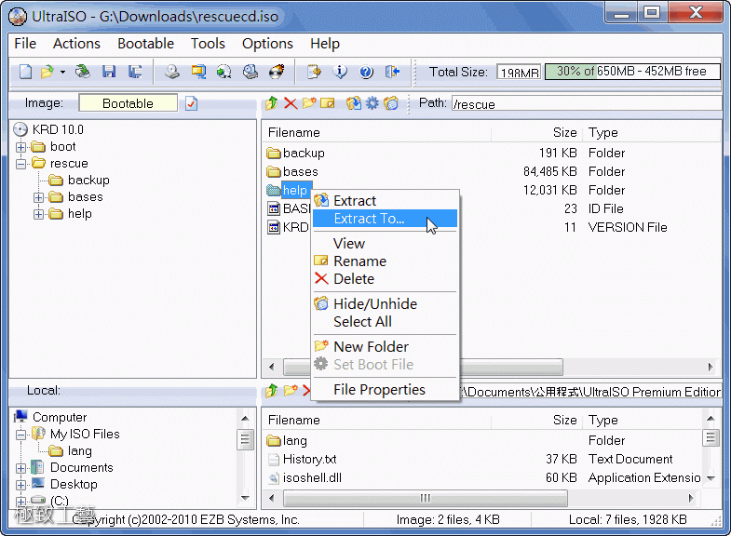Viewport: 731px width, 536px height.
Task: Click the Convert image toolbar icon
Action: [x=198, y=72]
